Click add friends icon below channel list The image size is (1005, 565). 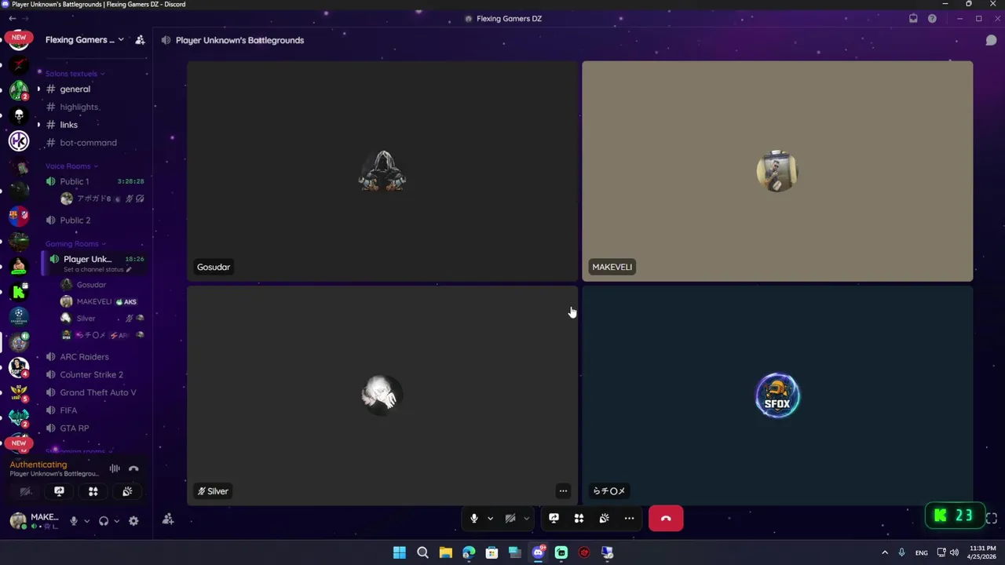coord(168,519)
